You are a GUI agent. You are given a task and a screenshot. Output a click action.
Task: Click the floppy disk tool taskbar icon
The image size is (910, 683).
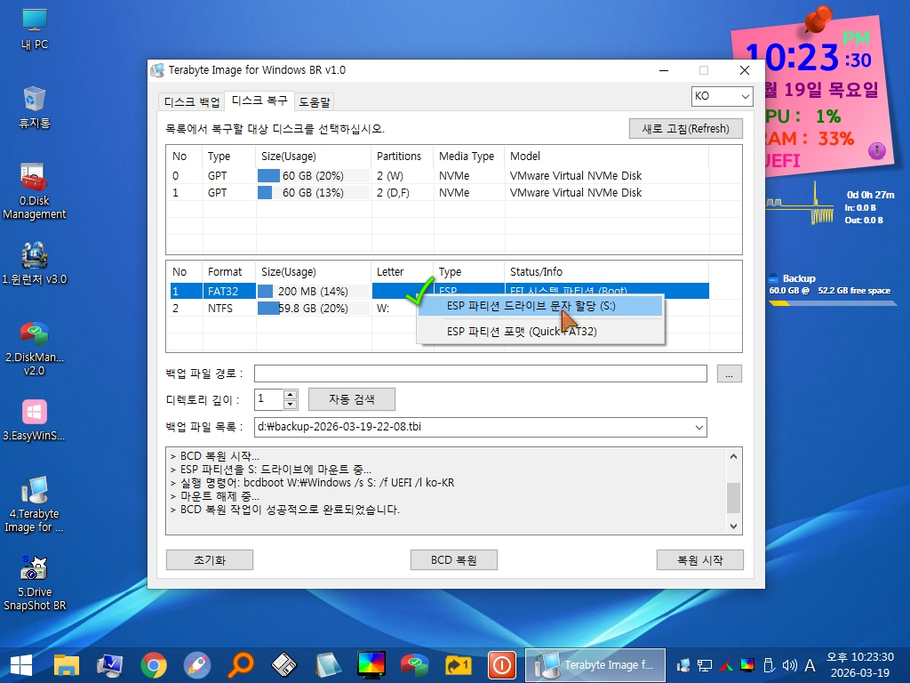click(x=283, y=665)
